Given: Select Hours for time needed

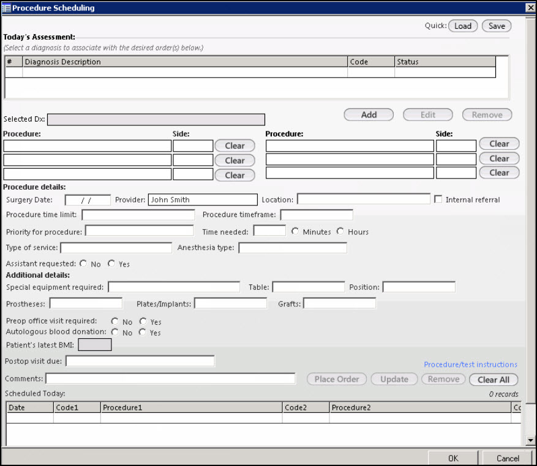Looking at the screenshot, I should [x=340, y=231].
